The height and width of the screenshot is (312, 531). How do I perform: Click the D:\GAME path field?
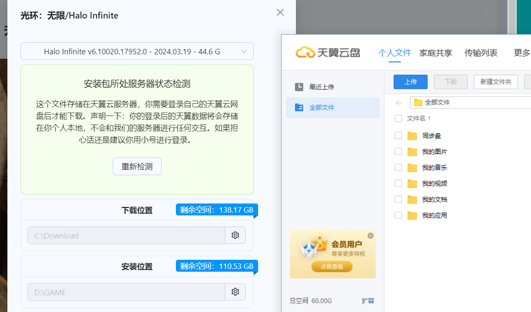(126, 292)
